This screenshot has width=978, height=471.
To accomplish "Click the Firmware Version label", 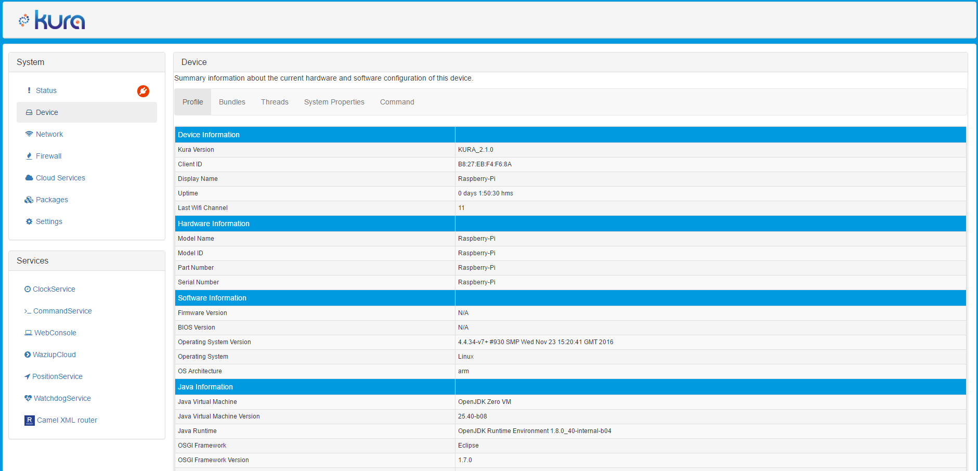I will click(x=202, y=313).
